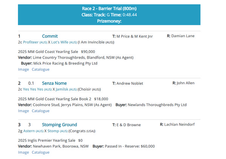Open sire Yes Yes Yes link
Screen dimensions: 226x159
pyautogui.click(x=33, y=89)
